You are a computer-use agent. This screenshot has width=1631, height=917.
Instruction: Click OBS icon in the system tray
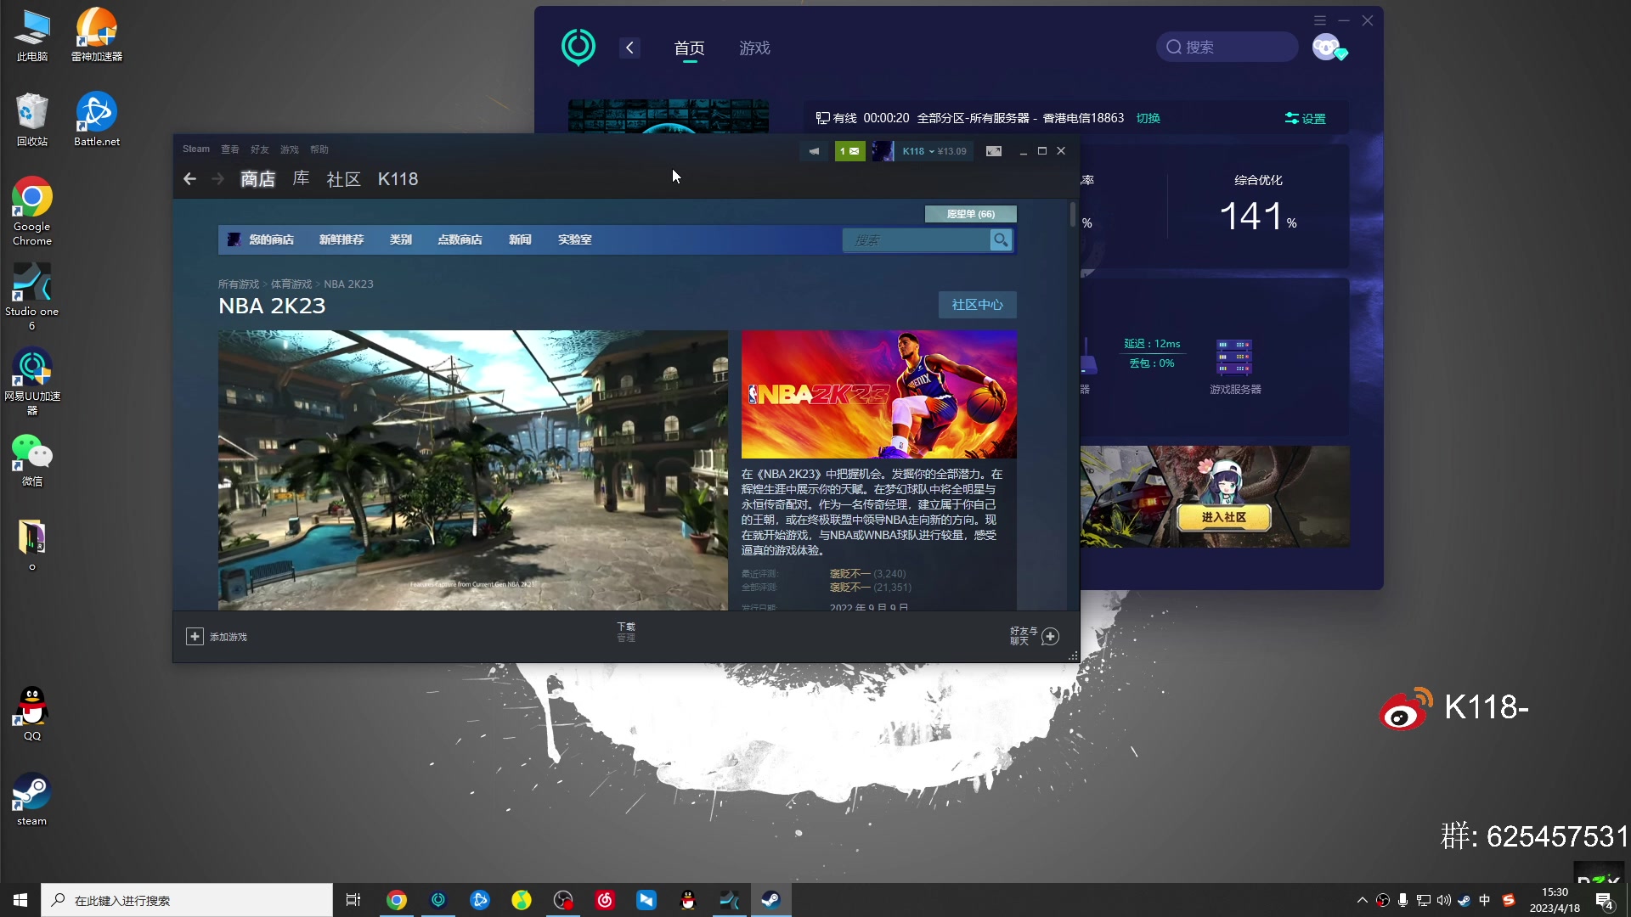pos(1383,900)
